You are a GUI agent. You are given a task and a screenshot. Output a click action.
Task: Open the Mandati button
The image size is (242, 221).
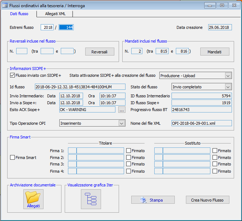tap(215, 52)
